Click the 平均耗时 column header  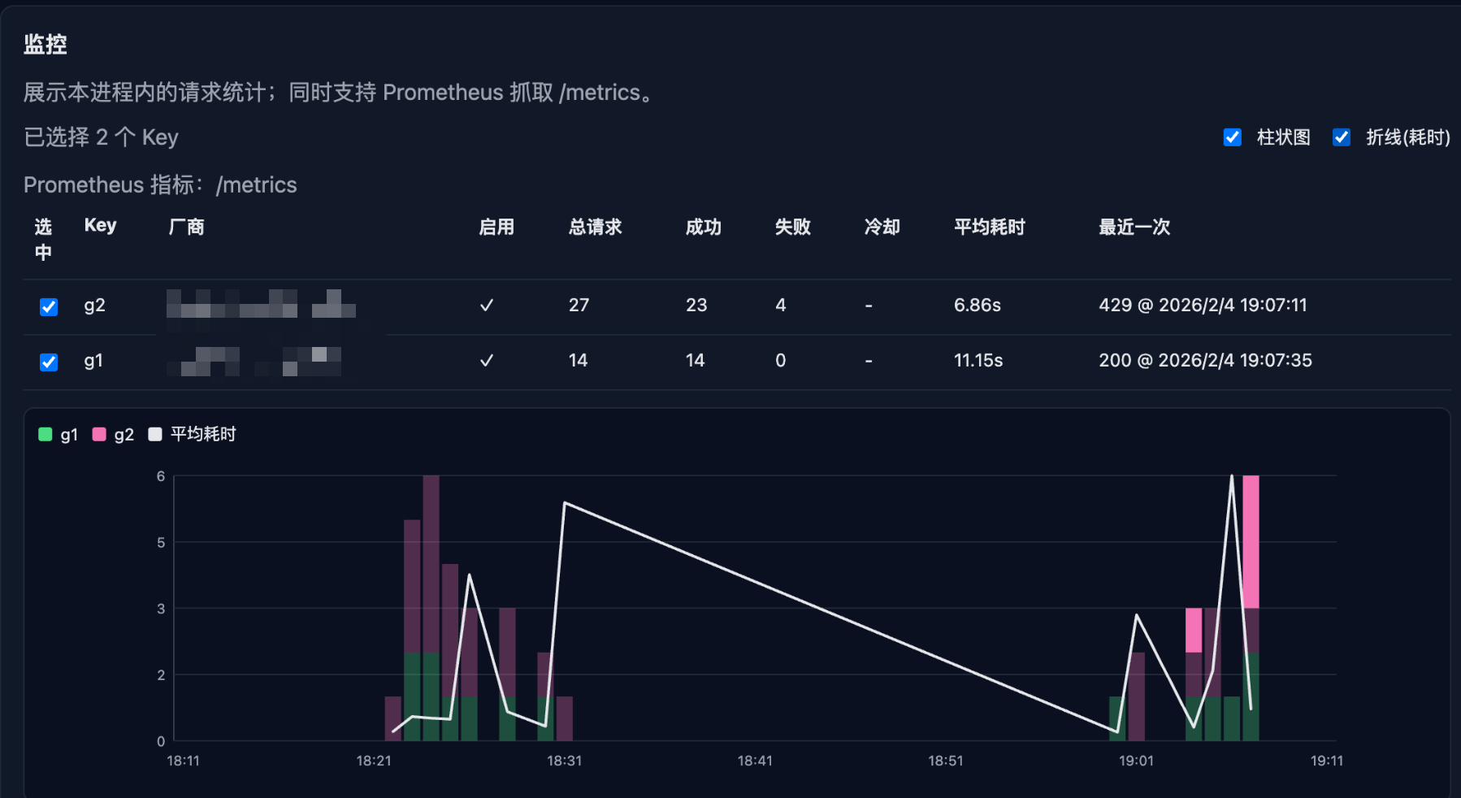coord(989,227)
